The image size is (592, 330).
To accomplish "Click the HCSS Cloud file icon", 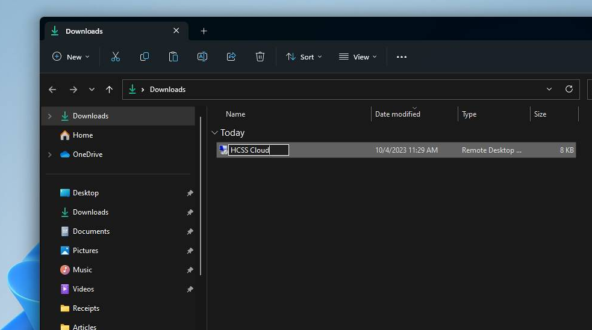I will pyautogui.click(x=223, y=150).
